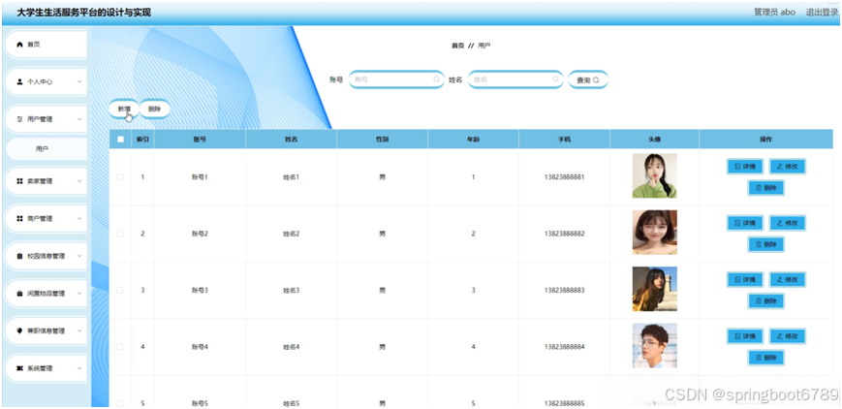This screenshot has height=409, width=842.
Task: Check the checkbox for row 账号1
Action: pos(120,176)
